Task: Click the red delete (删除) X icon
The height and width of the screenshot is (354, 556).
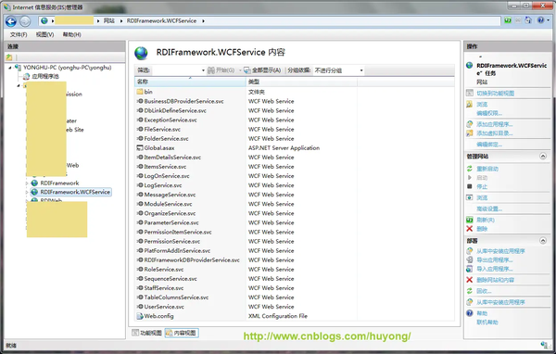Action: pyautogui.click(x=470, y=229)
